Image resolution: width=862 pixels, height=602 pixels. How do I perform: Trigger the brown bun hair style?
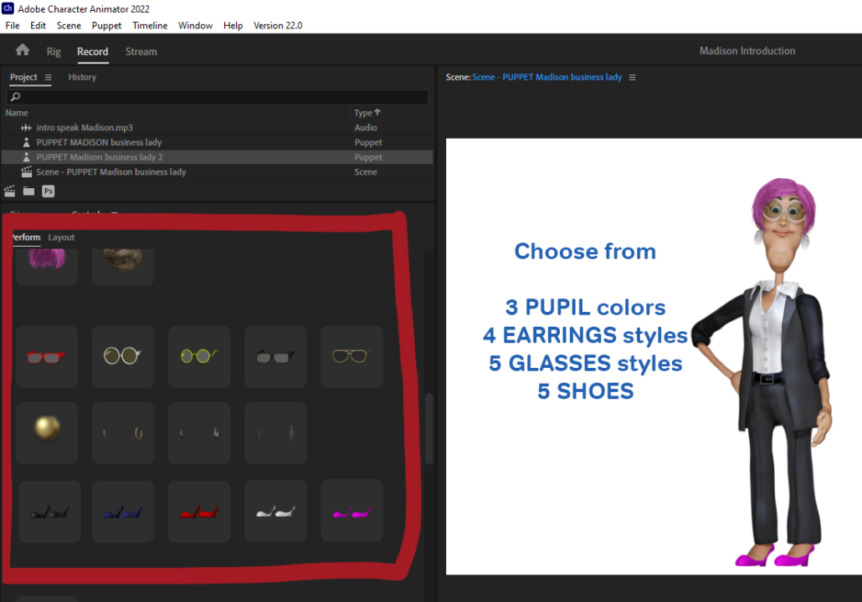pos(123,266)
